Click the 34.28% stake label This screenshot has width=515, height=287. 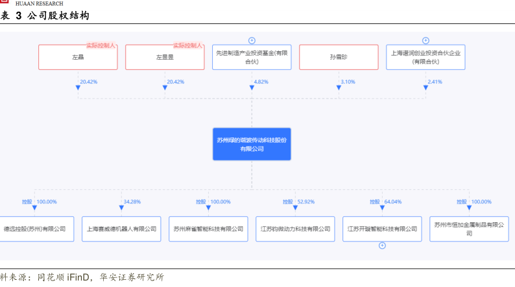[x=132, y=201]
